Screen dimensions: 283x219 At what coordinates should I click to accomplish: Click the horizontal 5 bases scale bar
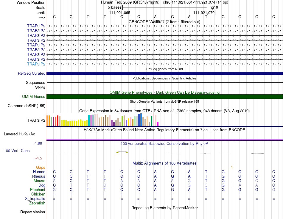click(165, 7)
